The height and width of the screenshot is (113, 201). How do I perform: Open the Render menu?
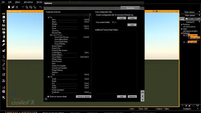pos(39,2)
